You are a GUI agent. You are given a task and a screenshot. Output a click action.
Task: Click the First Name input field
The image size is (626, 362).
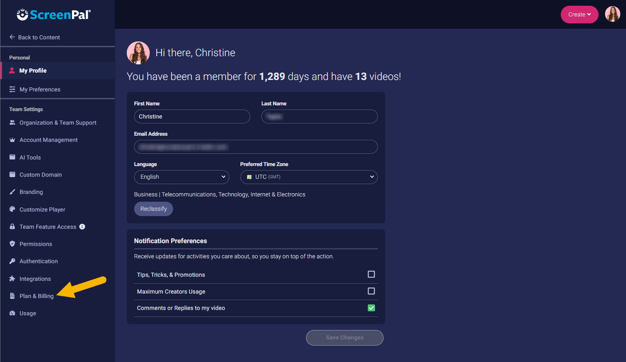point(192,116)
